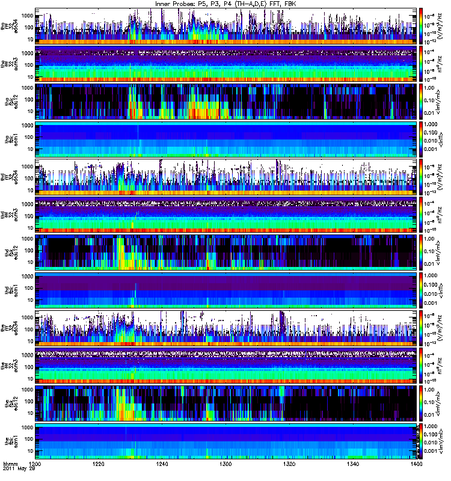Click the 'thd fff 32 scm3' y-axis label

(x=9, y=215)
